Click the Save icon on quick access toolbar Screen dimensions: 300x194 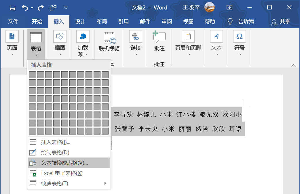click(12, 7)
